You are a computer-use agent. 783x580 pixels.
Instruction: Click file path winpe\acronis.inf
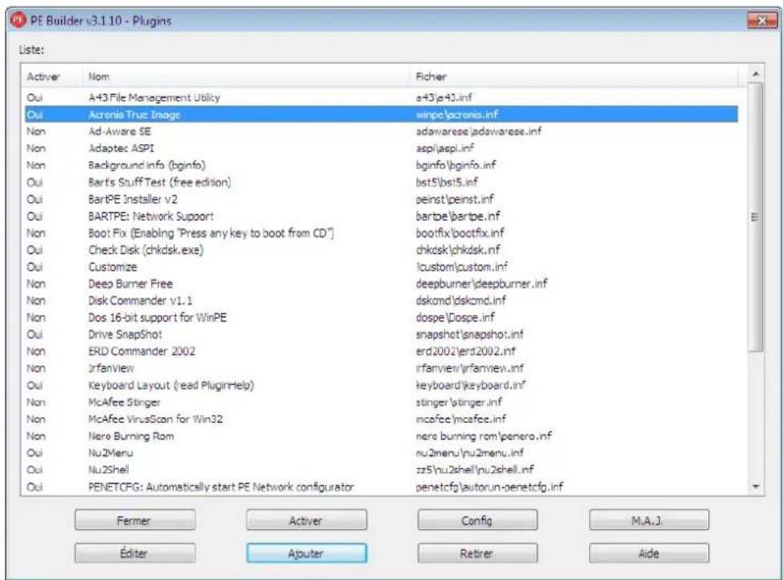click(x=456, y=114)
